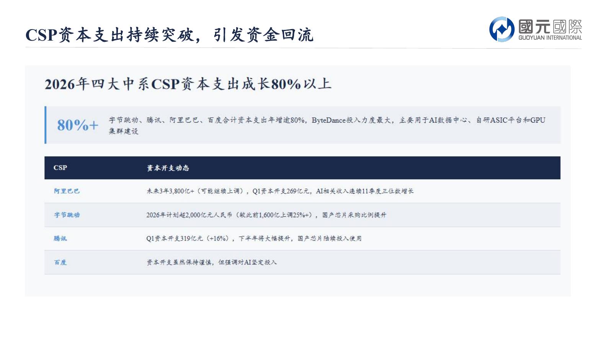Viewport: 603px width, 362px height.
Task: Click the slide title "CSP资本支出持续突破，引发资金回流"
Action: tap(169, 35)
